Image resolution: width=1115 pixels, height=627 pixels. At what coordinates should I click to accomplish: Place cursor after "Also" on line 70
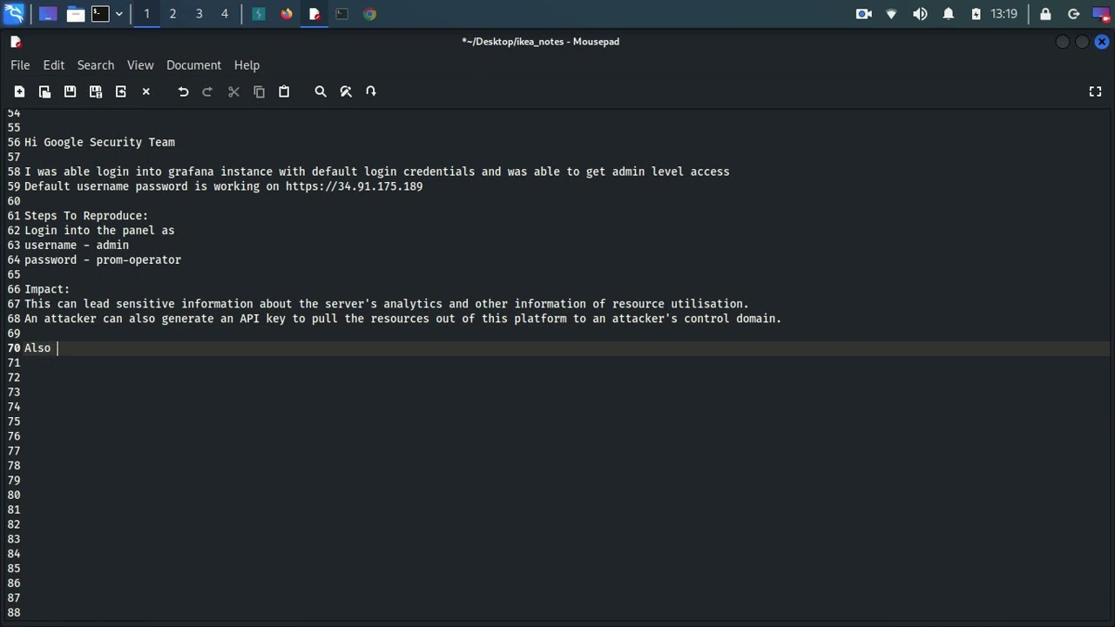point(57,348)
